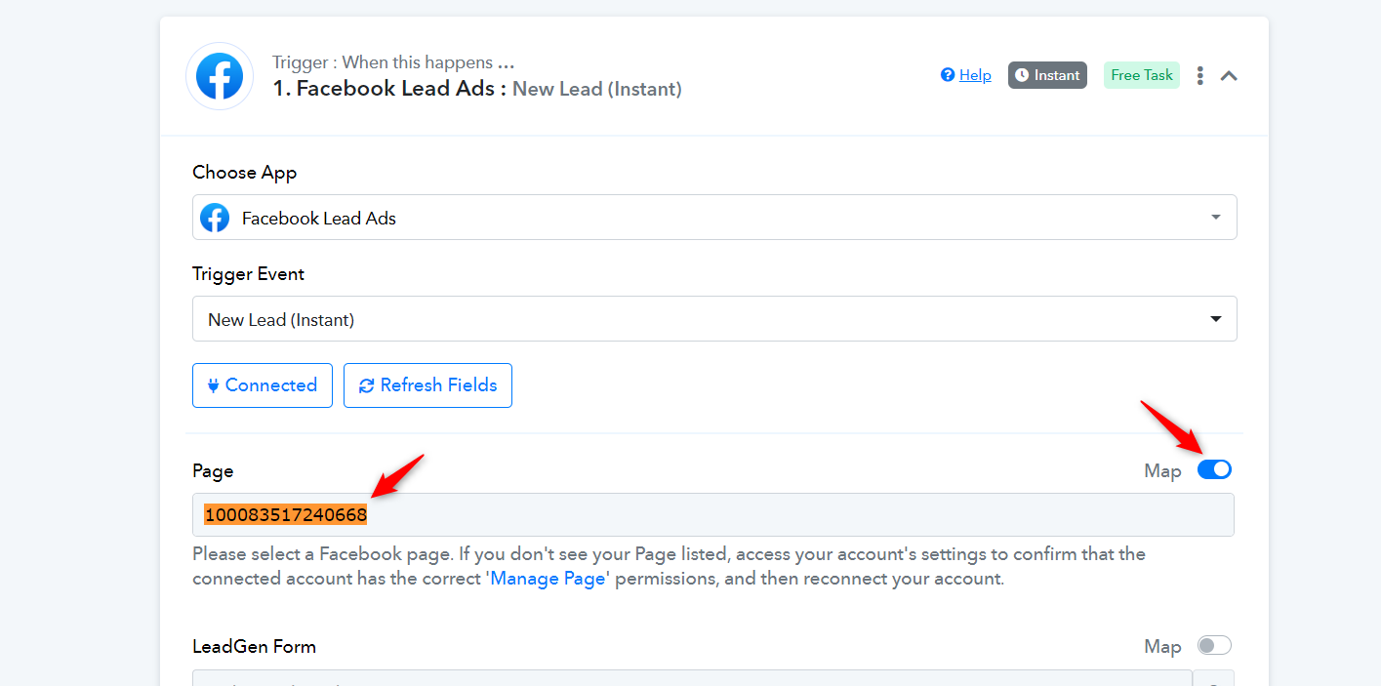
Task: Click the LeadGen Form field below
Action: [x=692, y=678]
